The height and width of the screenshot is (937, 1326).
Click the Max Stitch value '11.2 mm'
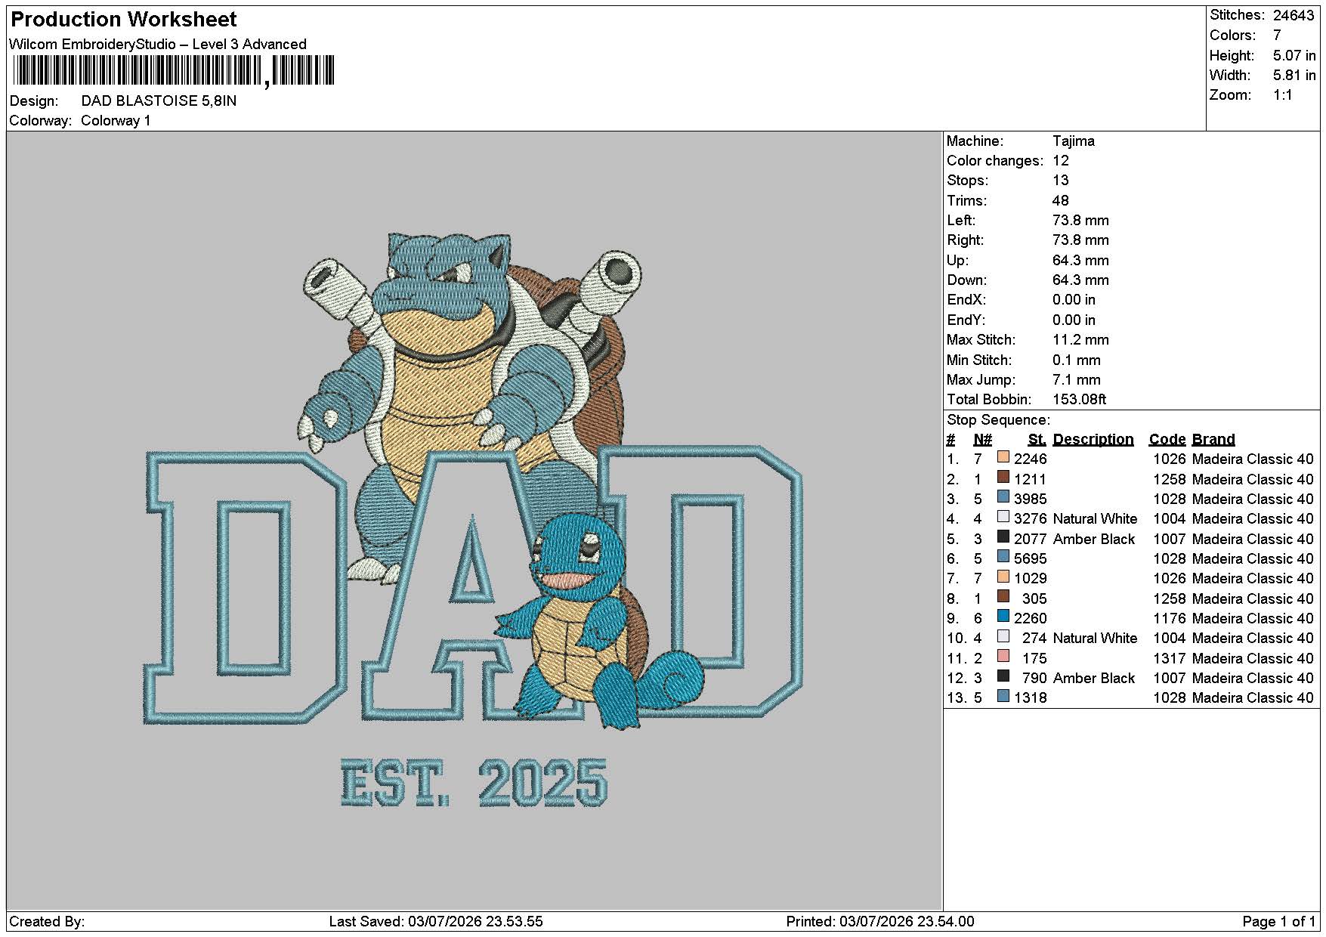coord(1083,339)
